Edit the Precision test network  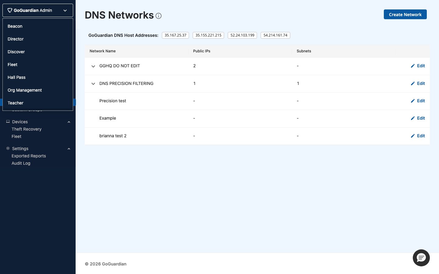[x=418, y=101]
